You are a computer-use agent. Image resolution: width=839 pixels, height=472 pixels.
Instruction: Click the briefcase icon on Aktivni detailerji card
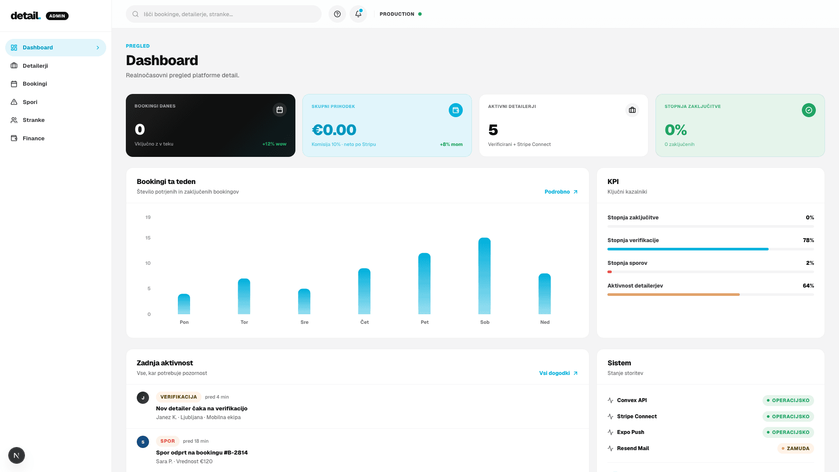pos(632,110)
